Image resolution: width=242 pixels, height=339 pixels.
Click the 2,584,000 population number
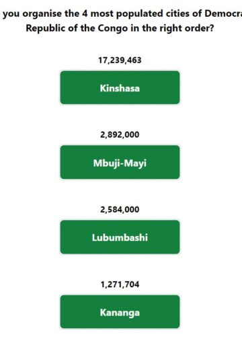[x=120, y=210]
